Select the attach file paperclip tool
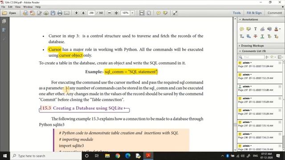285x160 pixels. click(262, 29)
